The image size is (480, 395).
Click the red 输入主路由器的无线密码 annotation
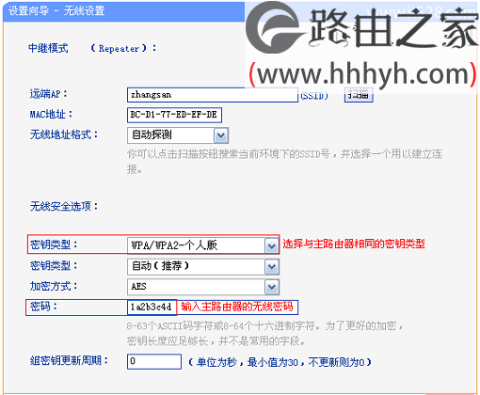(237, 307)
